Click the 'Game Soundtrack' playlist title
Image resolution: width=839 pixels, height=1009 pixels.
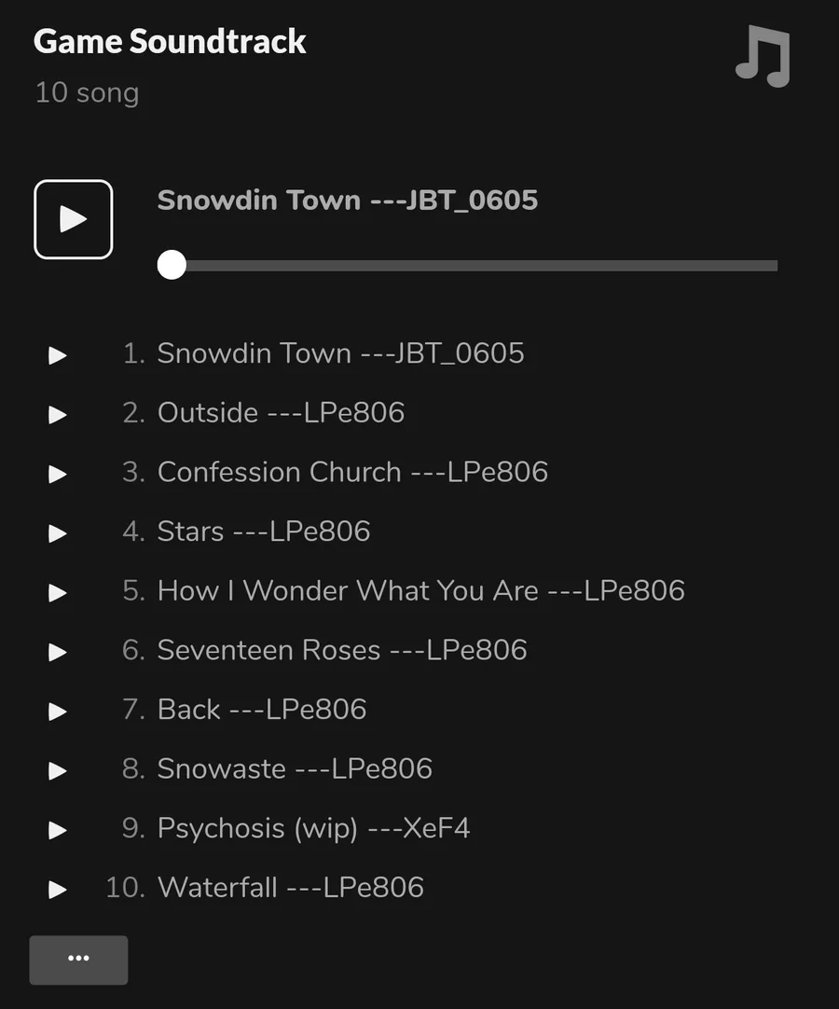click(170, 42)
